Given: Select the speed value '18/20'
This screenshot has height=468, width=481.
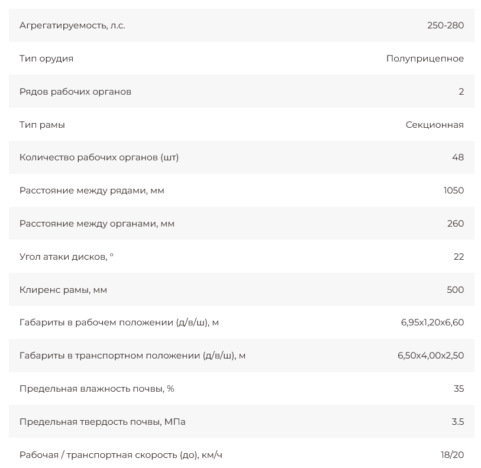Looking at the screenshot, I should 452,455.
